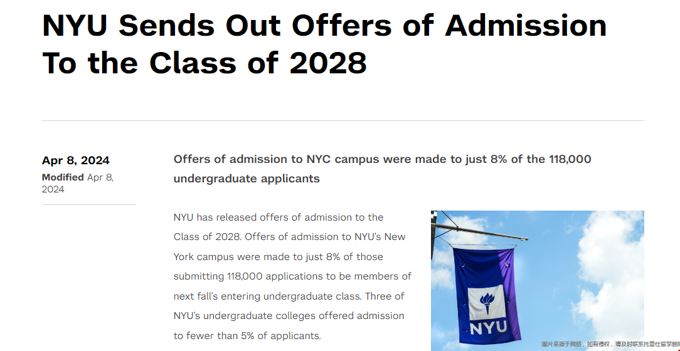Click the purple sunlit section of the flag
This screenshot has width=680, height=351.
pyautogui.click(x=507, y=295)
